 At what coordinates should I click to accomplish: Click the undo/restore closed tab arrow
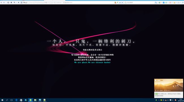[x=14, y=3]
